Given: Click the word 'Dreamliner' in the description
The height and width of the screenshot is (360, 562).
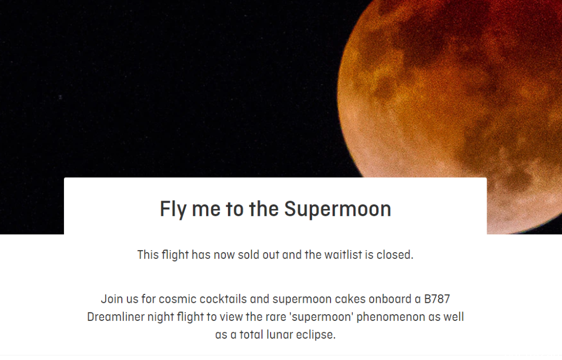Looking at the screenshot, I should click(x=116, y=317).
